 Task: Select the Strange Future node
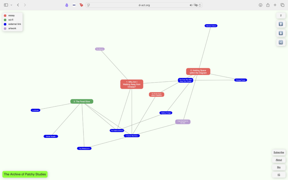click(240, 80)
